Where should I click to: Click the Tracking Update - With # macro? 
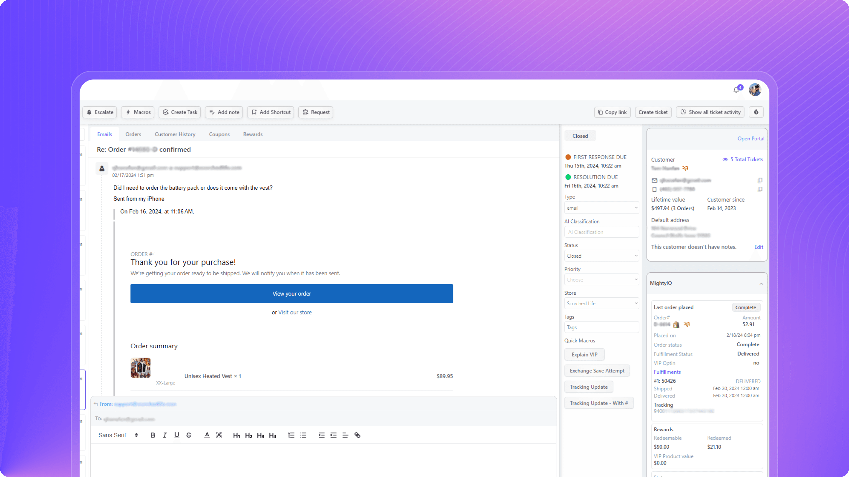(x=599, y=403)
